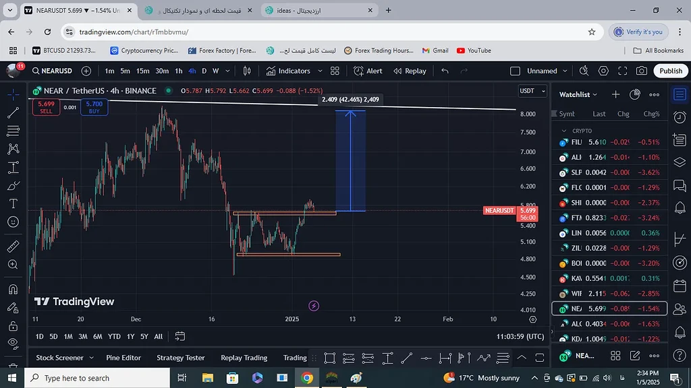Open the alerts clock panel in right sidebar

coord(680,117)
